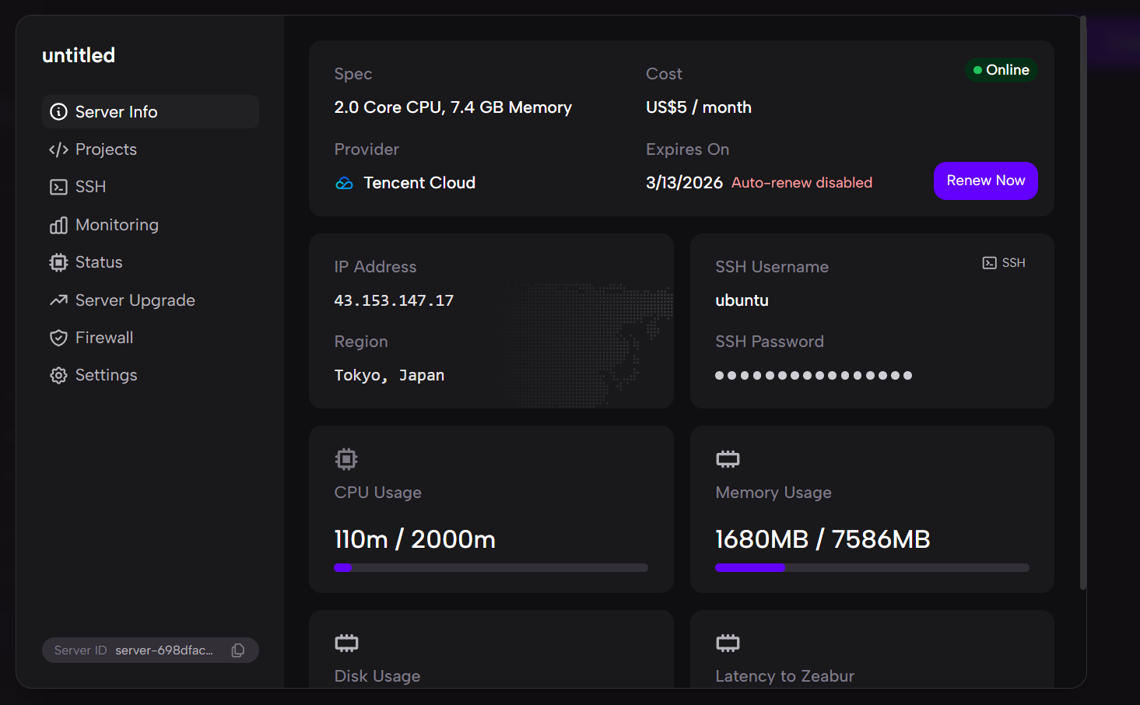Click the SSH shortcut in SSH Username card

[1004, 263]
